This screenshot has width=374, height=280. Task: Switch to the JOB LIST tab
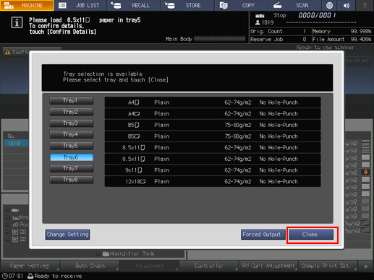point(80,5)
